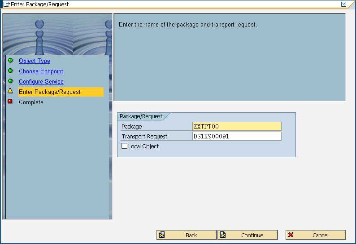Close the Enter Package/Request dialog
This screenshot has width=356, height=244.
(x=343, y=4)
